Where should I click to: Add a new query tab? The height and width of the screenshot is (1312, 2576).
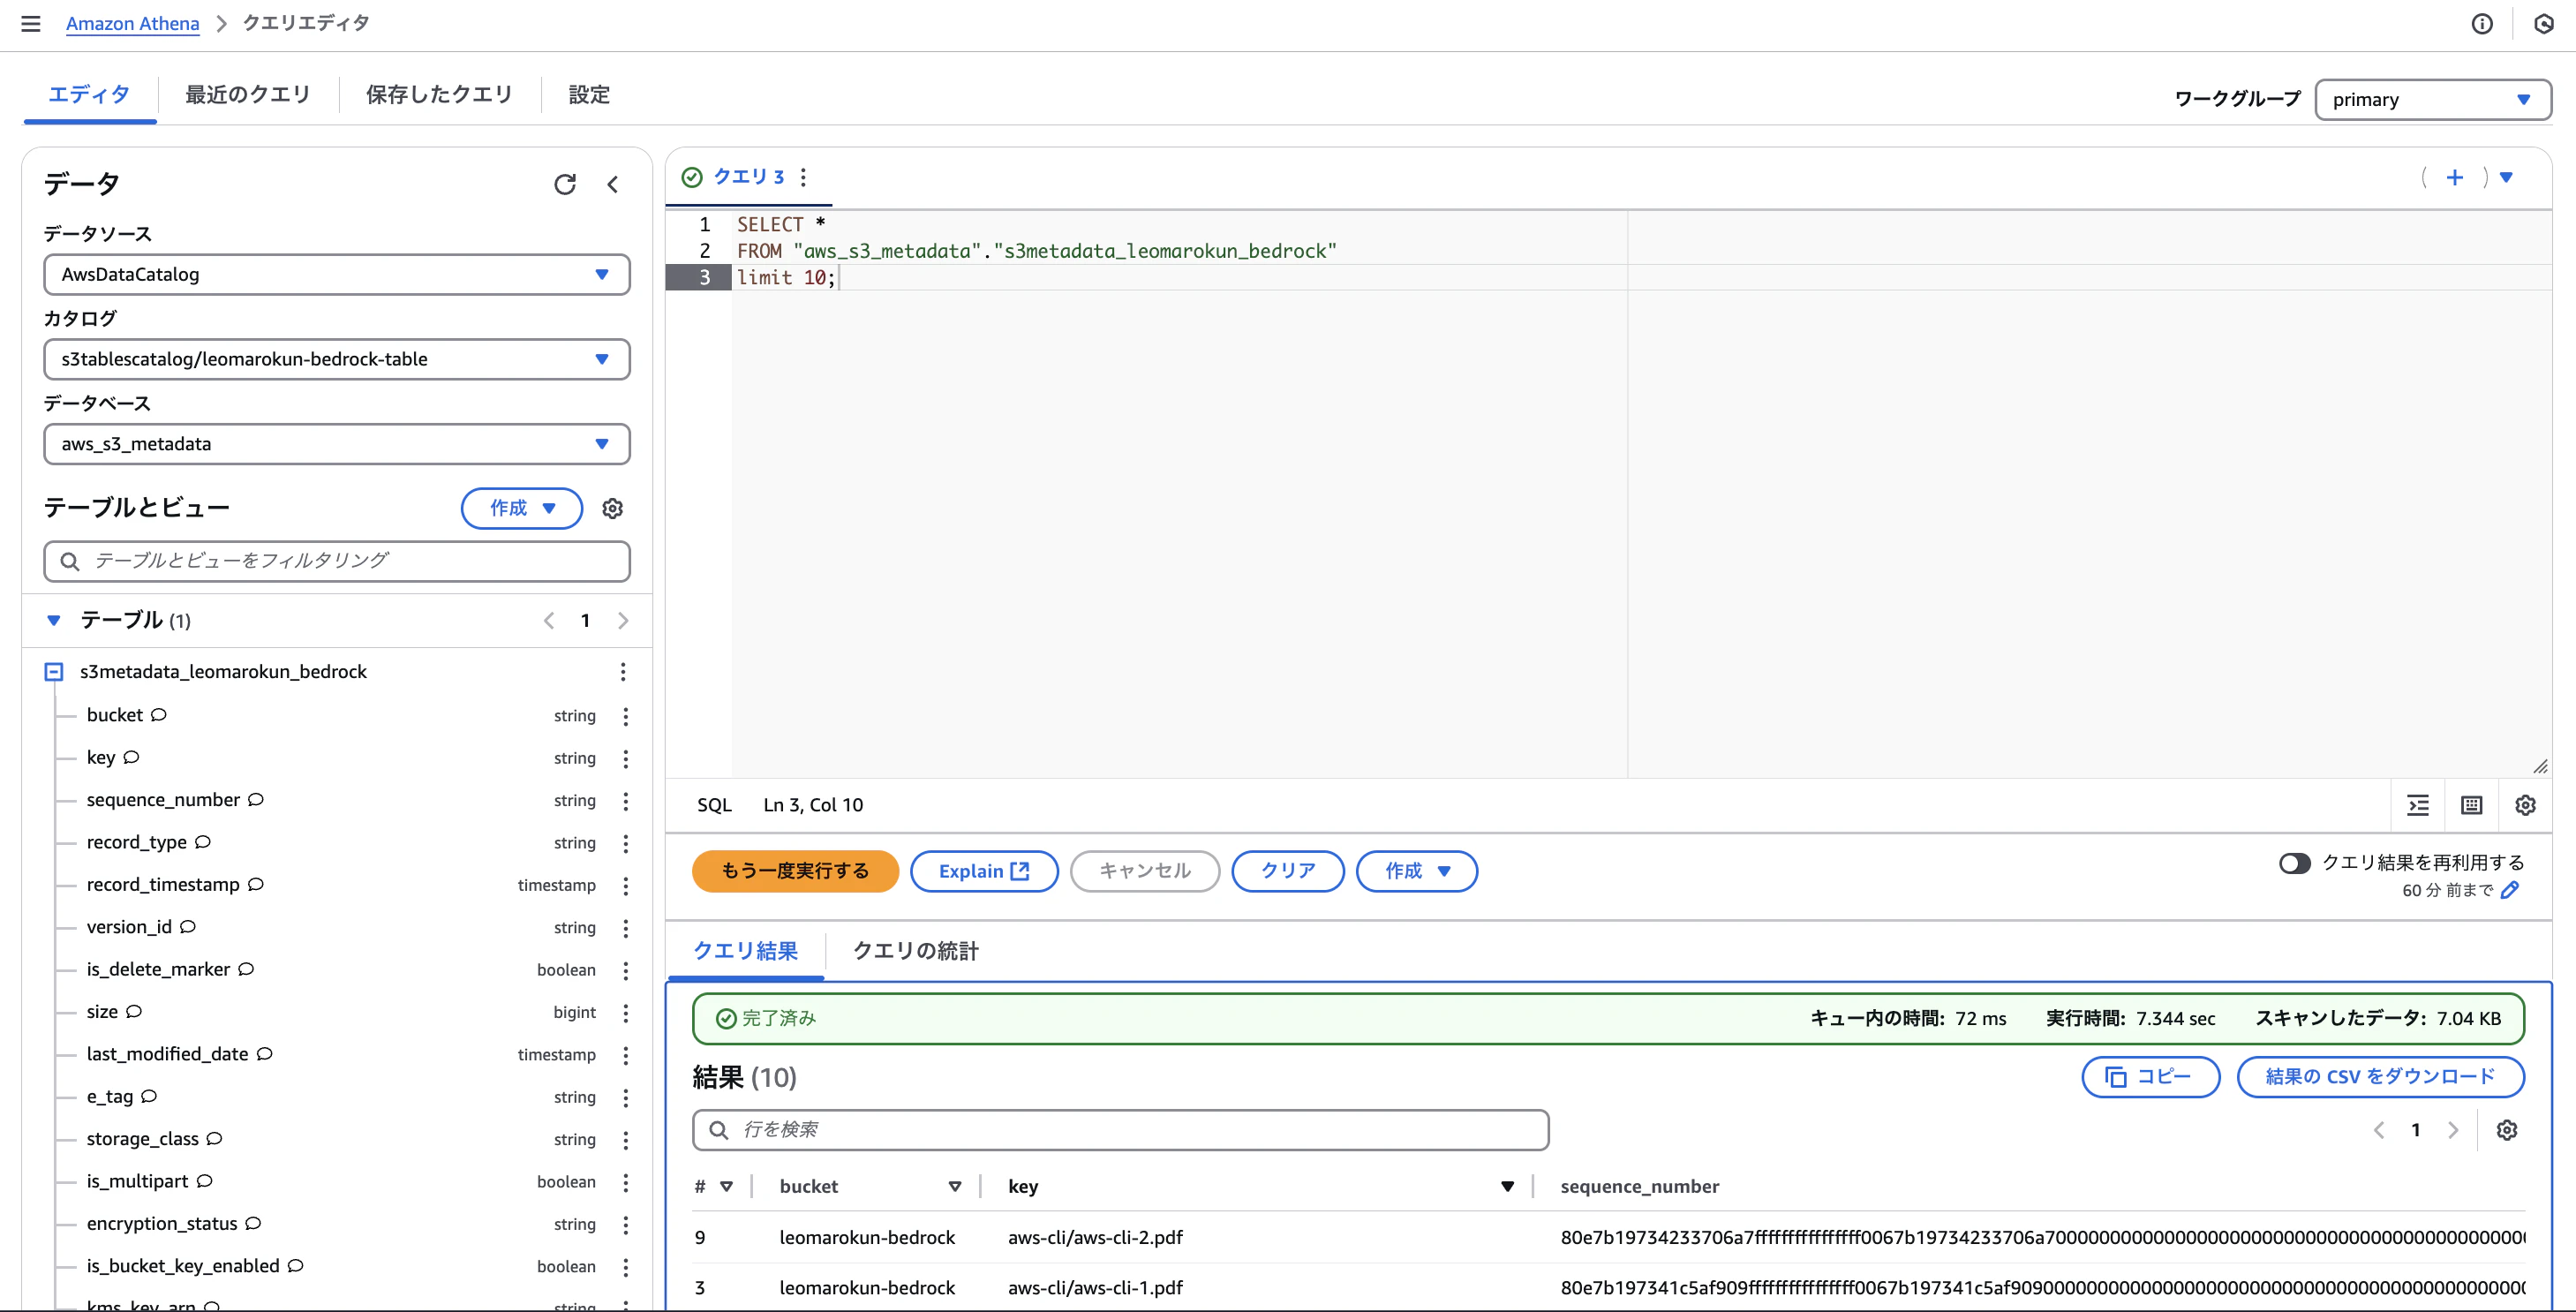click(x=2454, y=177)
